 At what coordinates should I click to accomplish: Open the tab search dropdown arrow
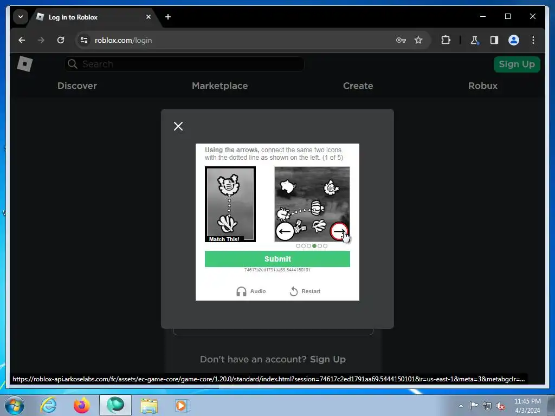point(21,17)
